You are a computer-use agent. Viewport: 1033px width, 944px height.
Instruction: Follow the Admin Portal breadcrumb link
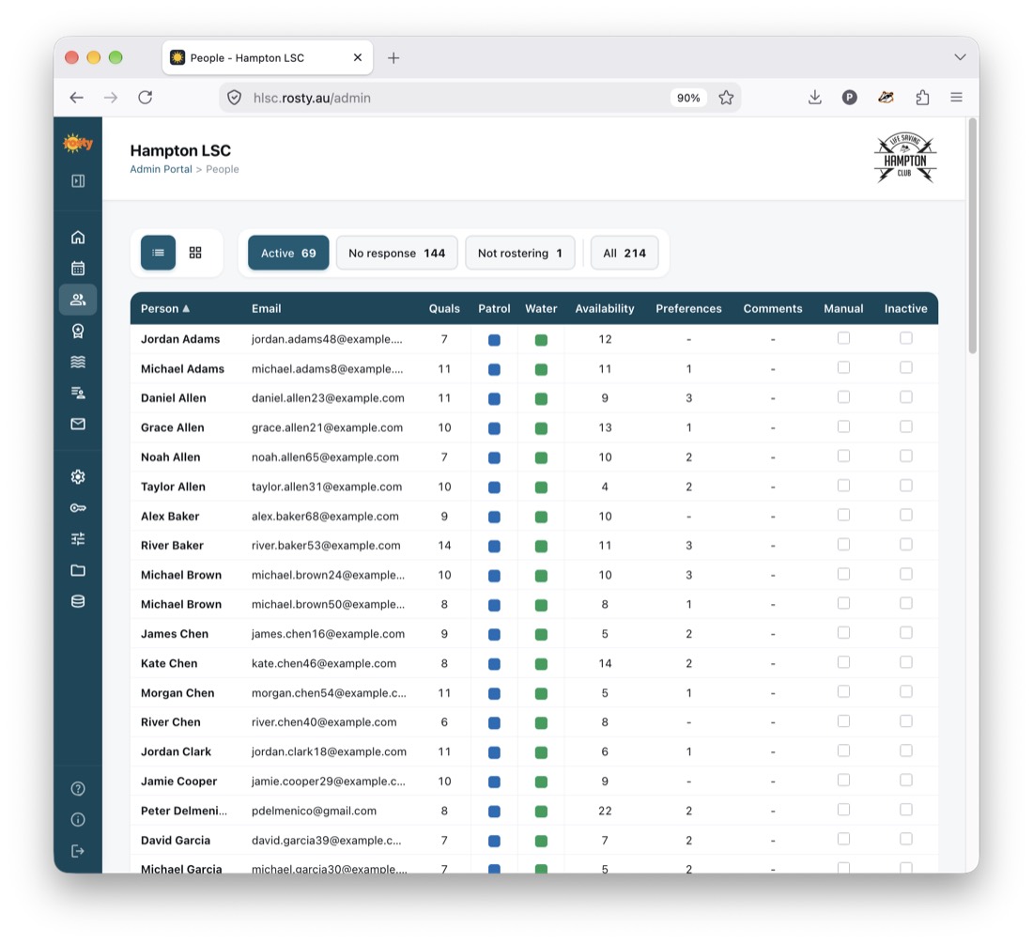click(x=161, y=169)
